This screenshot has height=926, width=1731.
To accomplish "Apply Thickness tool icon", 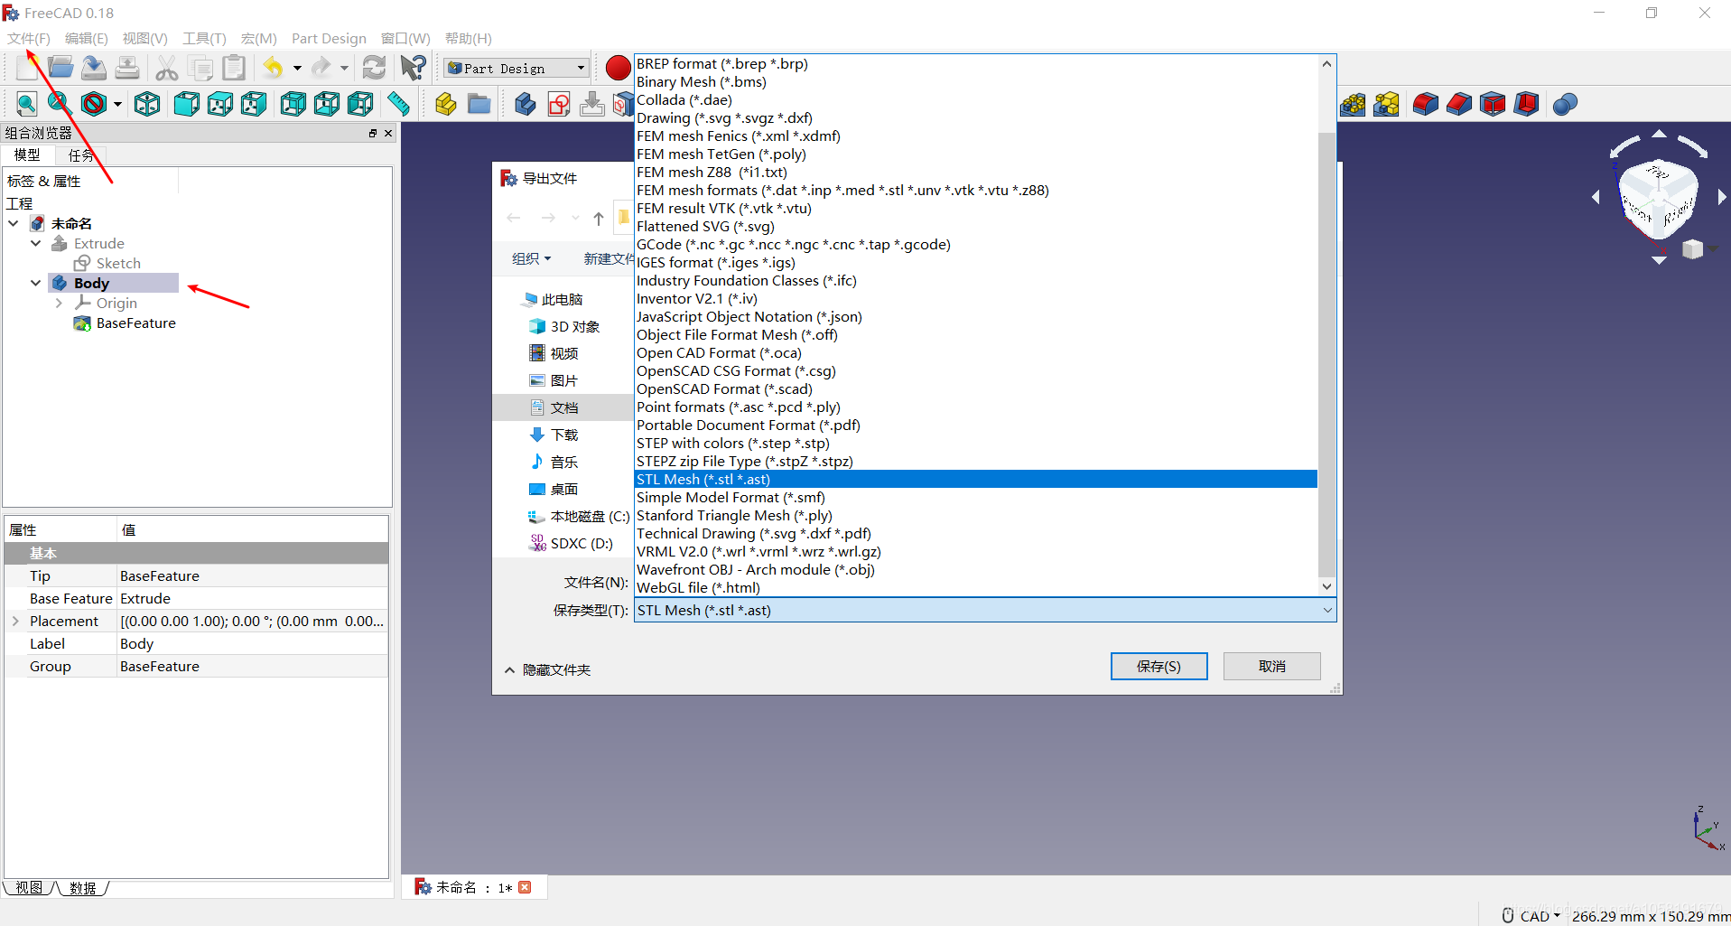I will point(1527,104).
